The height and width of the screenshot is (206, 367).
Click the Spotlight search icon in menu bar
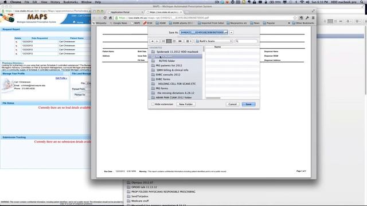pyautogui.click(x=362, y=2)
